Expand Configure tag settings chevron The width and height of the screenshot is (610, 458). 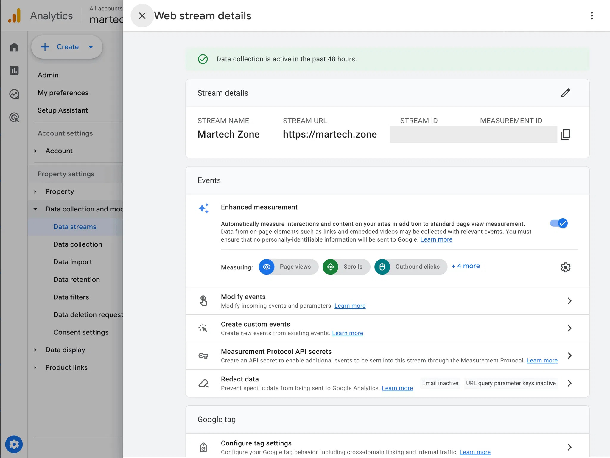pyautogui.click(x=569, y=447)
